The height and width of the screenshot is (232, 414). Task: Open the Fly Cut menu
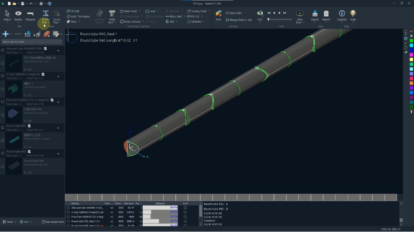pos(194,17)
